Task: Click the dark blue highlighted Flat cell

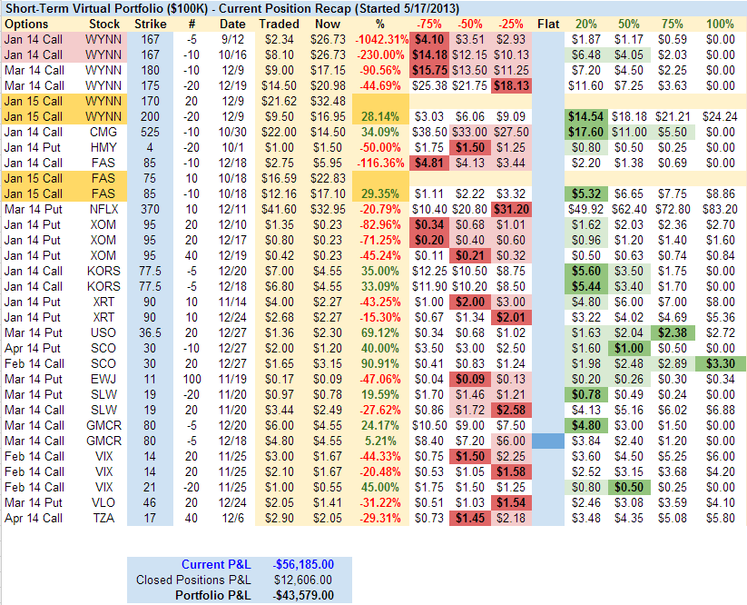Action: [547, 441]
